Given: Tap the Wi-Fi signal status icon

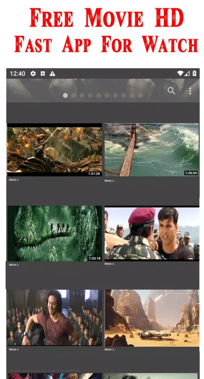Looking at the screenshot, I should 180,73.
